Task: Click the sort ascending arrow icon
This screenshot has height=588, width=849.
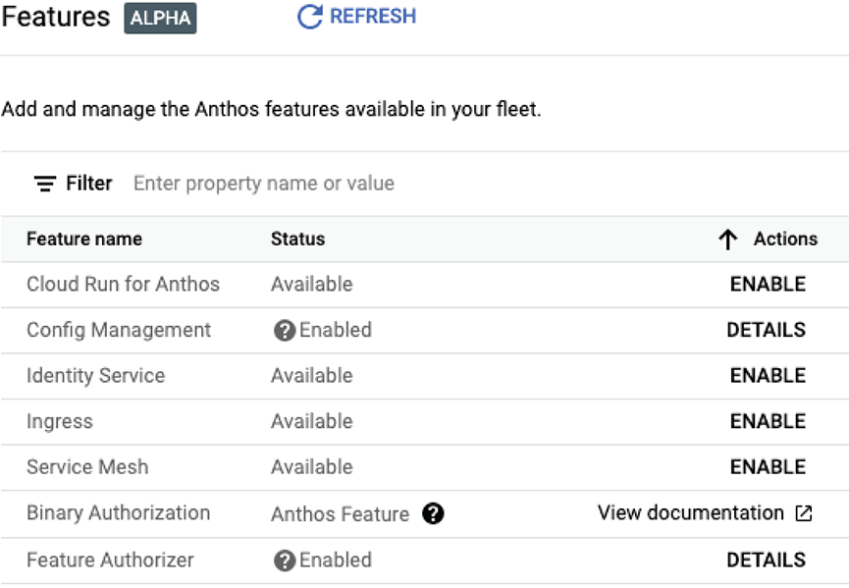Action: (x=728, y=240)
